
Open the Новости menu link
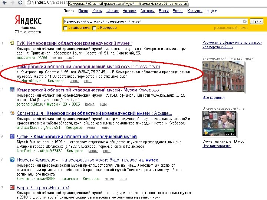(129, 11)
